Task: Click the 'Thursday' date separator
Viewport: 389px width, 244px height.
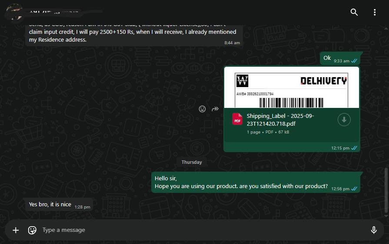Action: click(192, 162)
